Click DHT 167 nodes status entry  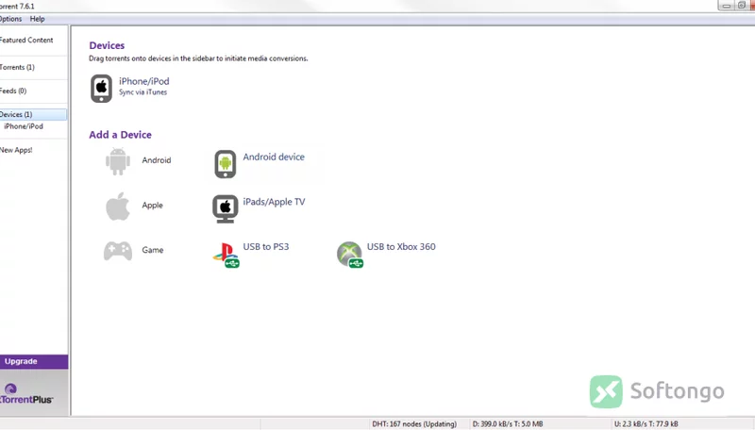[414, 423]
